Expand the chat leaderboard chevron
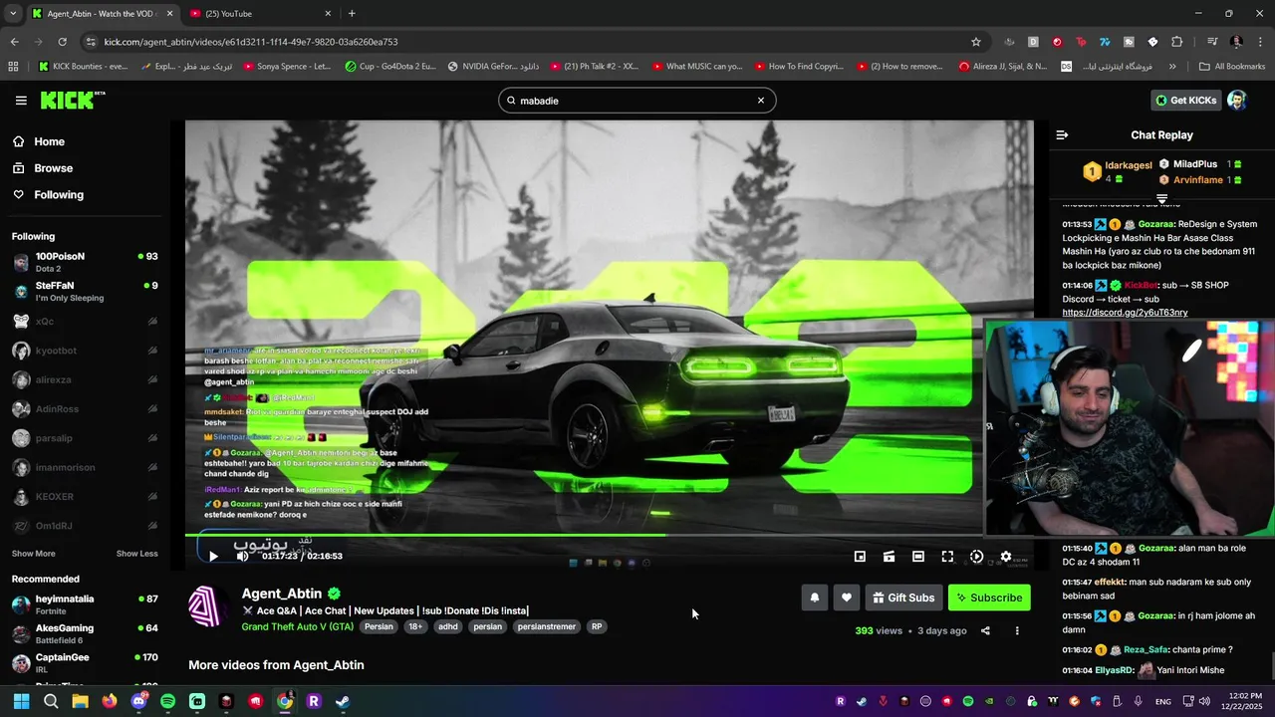This screenshot has height=717, width=1275. coord(1161,199)
